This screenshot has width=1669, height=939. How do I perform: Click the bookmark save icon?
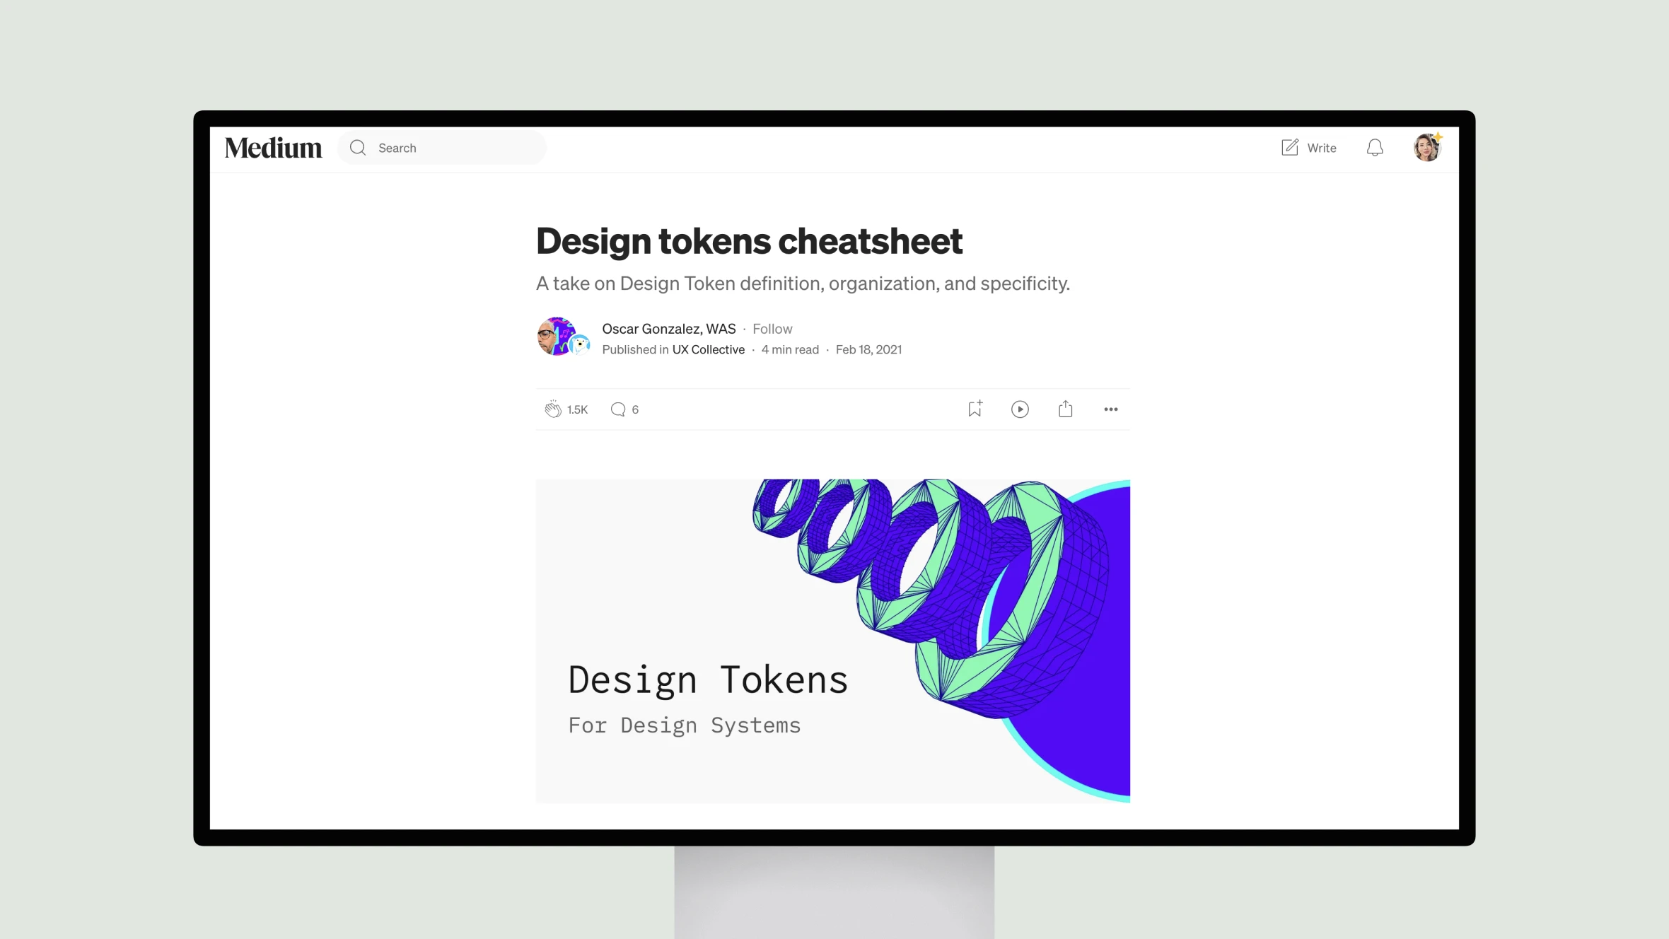point(975,409)
